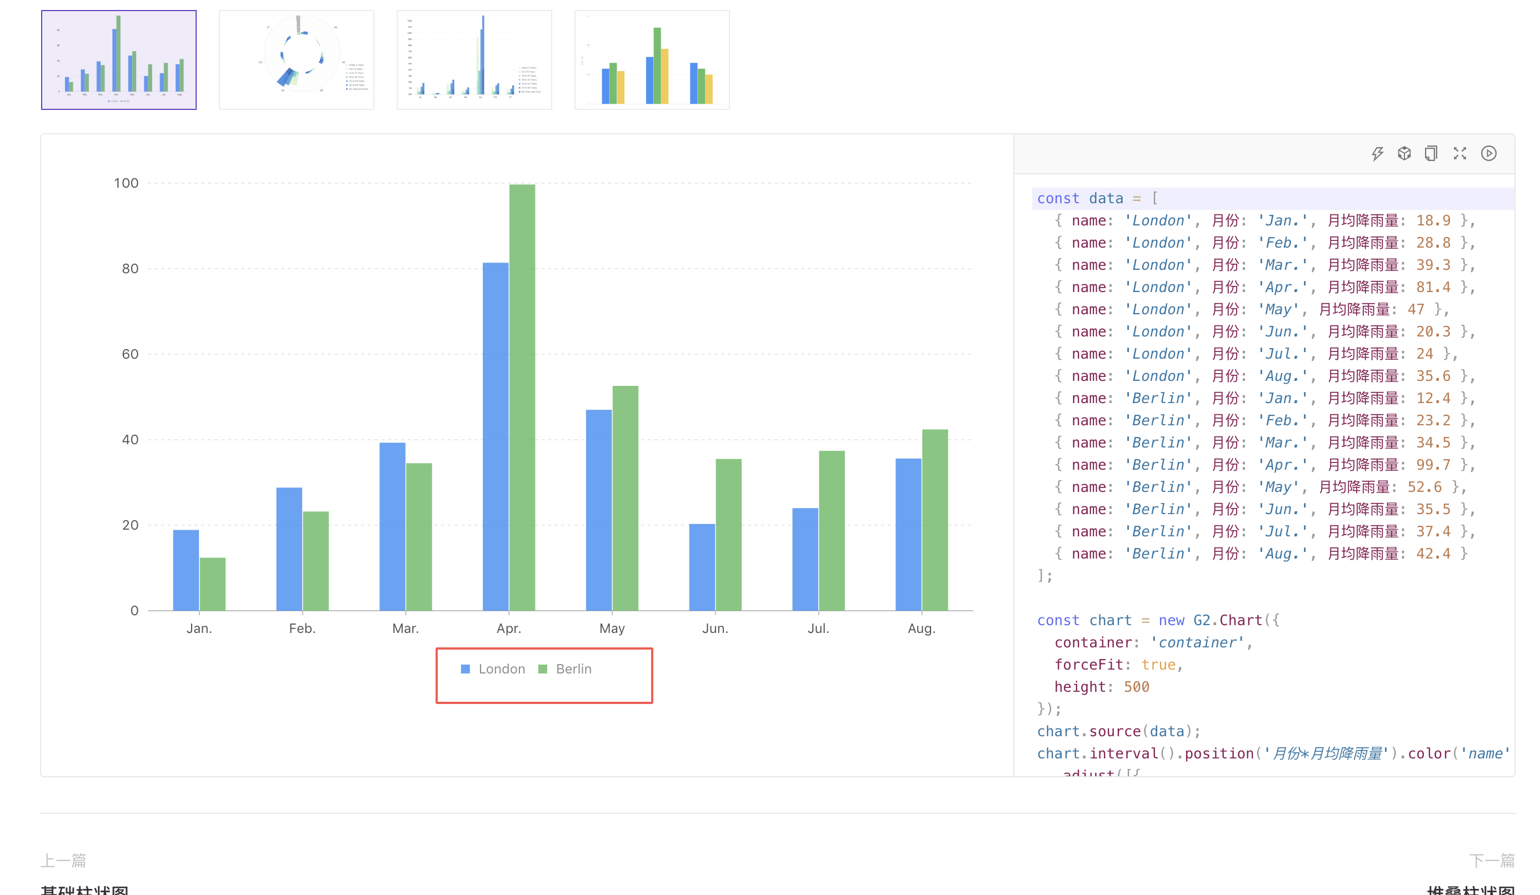This screenshot has height=895, width=1540.
Task: Click the London Apr. blue bar
Action: (495, 436)
